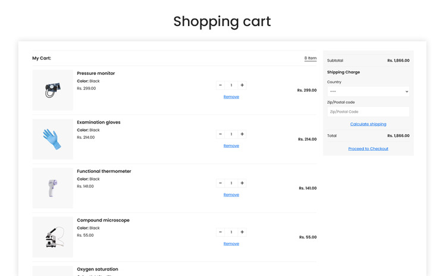Remove Examination gloves from cart

pos(231,146)
